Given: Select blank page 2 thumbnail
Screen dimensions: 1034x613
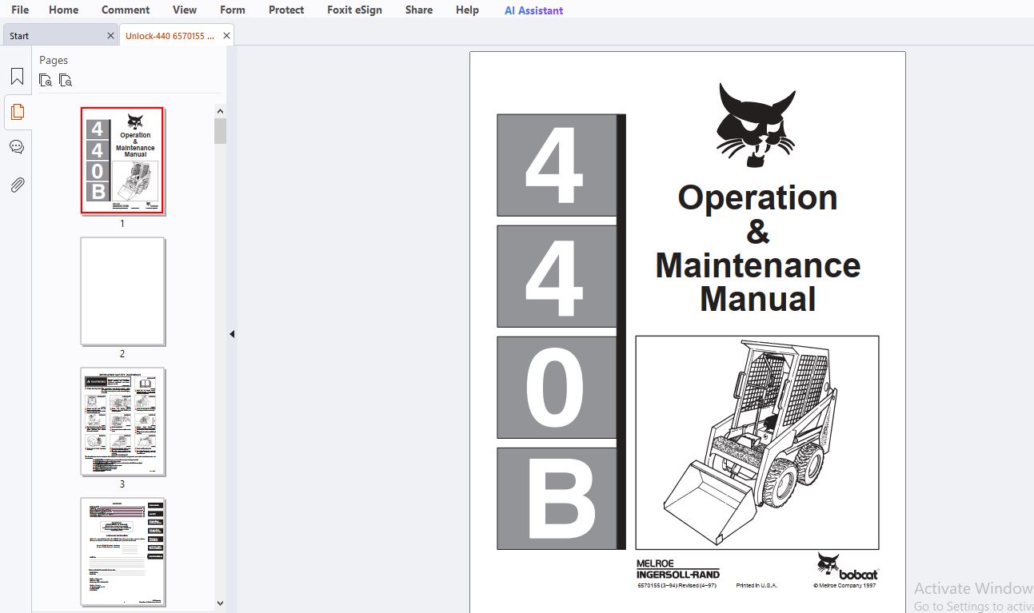Looking at the screenshot, I should point(122,291).
